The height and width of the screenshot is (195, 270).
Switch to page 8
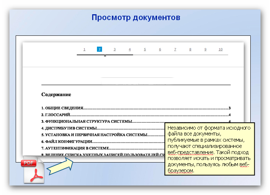coord(190,50)
